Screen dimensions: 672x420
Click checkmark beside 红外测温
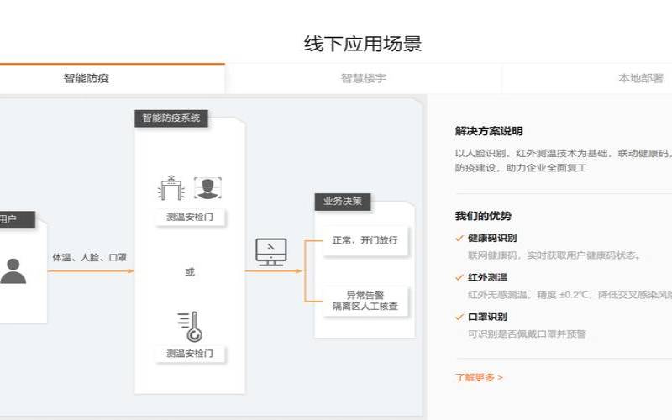pyautogui.click(x=459, y=277)
